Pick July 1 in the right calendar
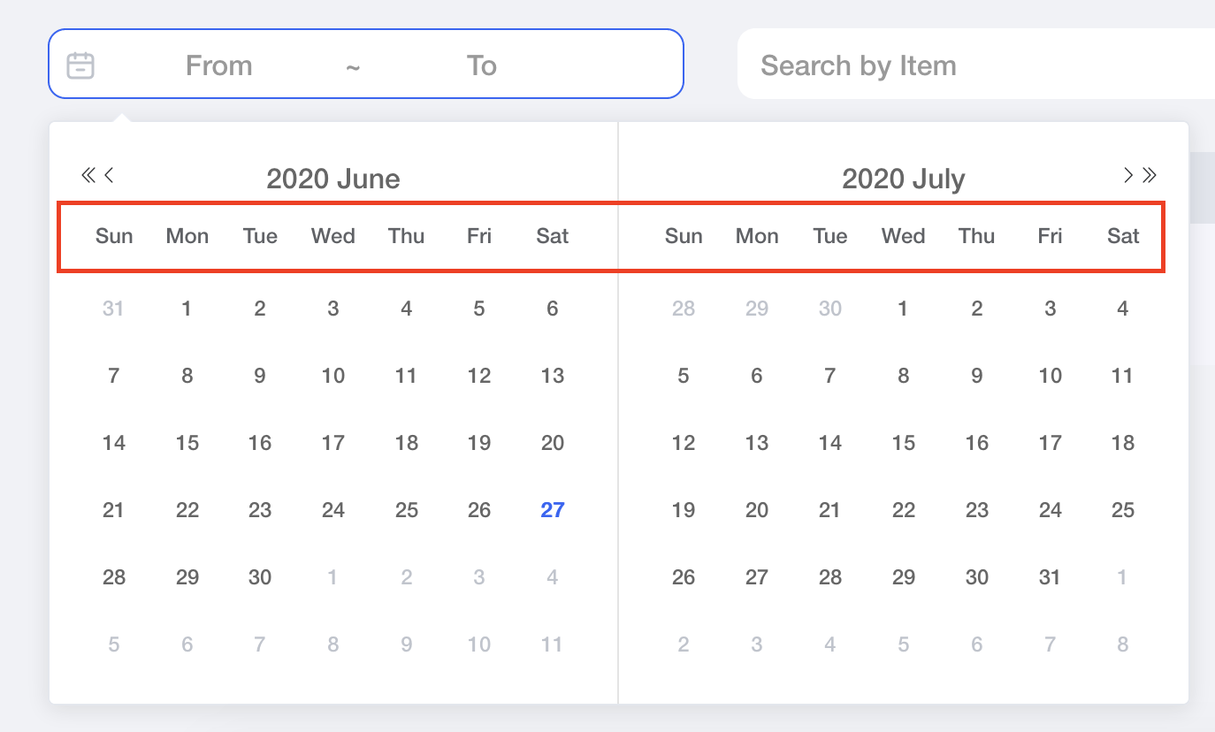The image size is (1215, 732). point(903,309)
